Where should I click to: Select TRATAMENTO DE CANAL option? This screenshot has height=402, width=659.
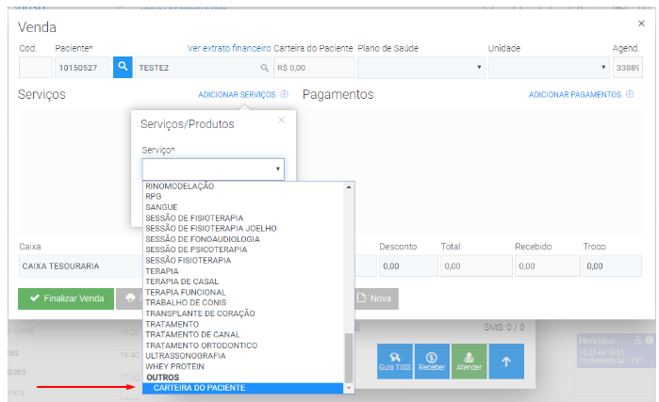[243, 334]
